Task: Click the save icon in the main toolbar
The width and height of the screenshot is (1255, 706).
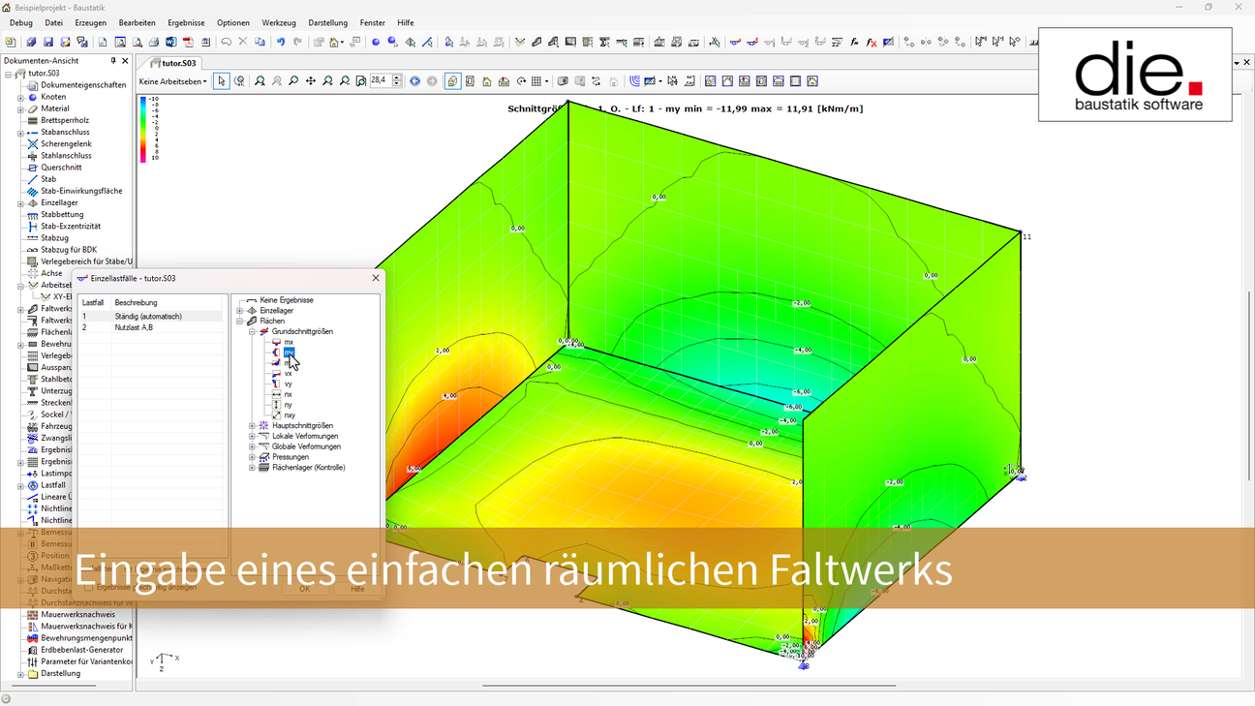Action: pyautogui.click(x=48, y=43)
